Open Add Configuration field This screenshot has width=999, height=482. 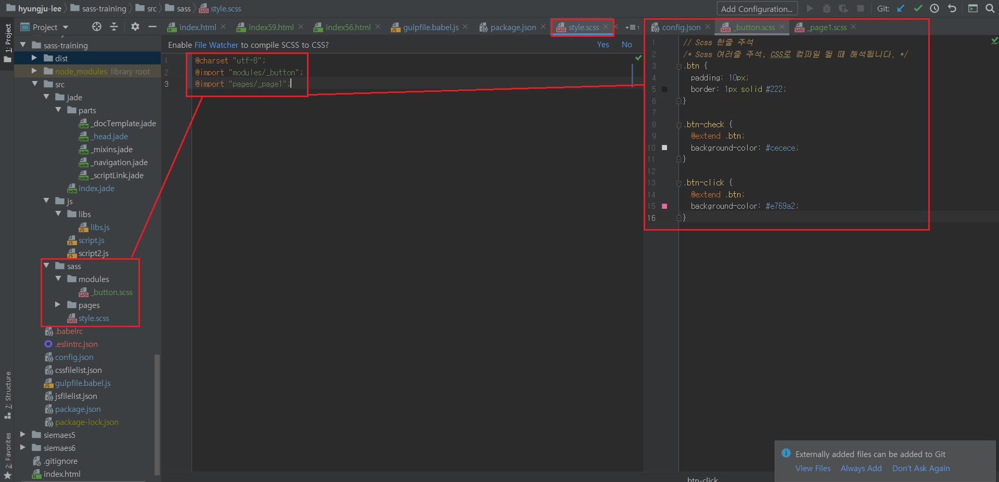(757, 9)
